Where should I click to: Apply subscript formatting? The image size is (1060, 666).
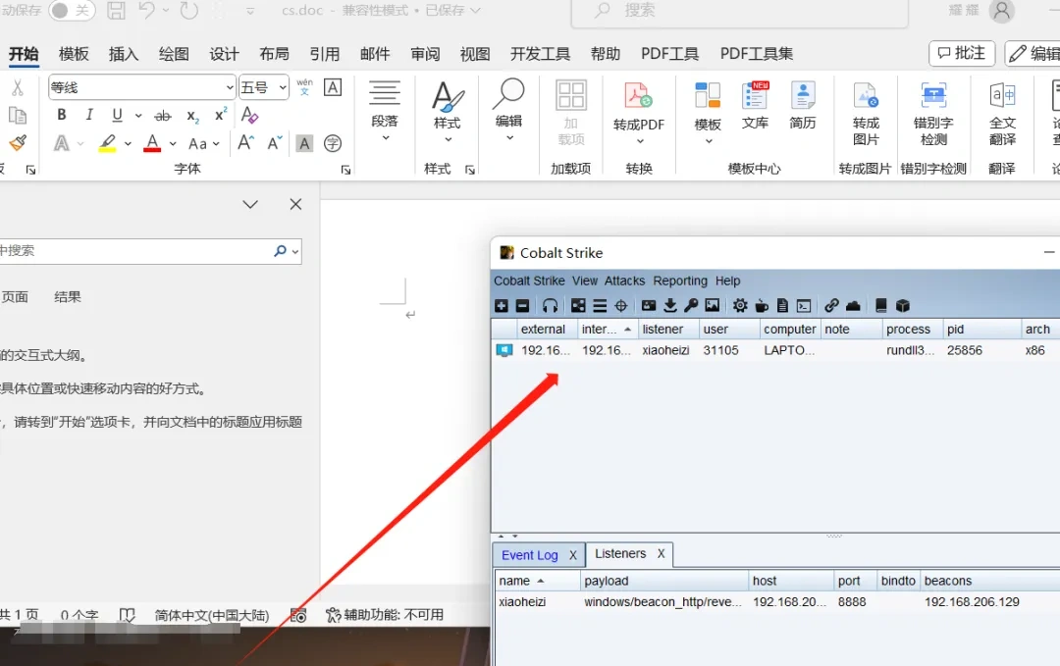[192, 116]
